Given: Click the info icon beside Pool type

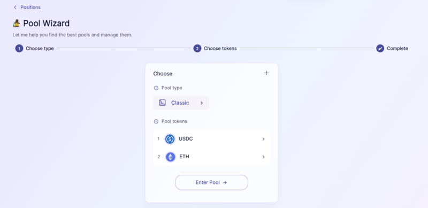Looking at the screenshot, I should point(156,88).
